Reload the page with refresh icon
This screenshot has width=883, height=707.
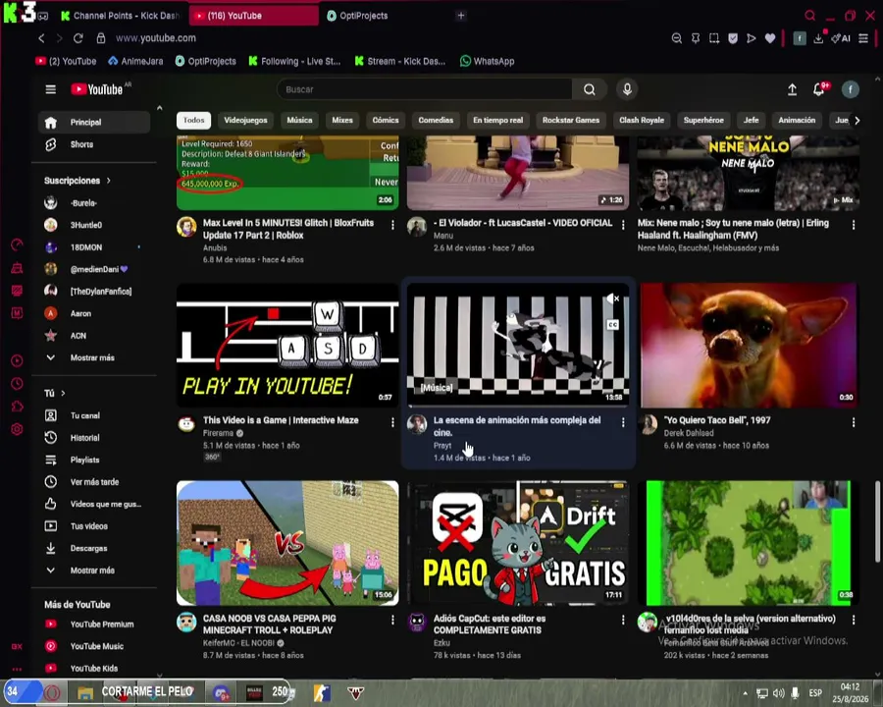coord(78,38)
